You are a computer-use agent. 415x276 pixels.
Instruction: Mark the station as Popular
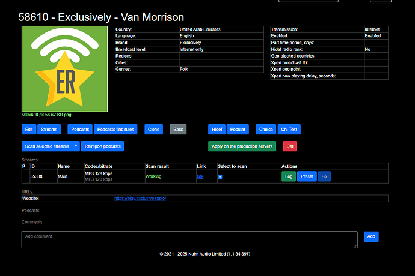[x=238, y=130]
